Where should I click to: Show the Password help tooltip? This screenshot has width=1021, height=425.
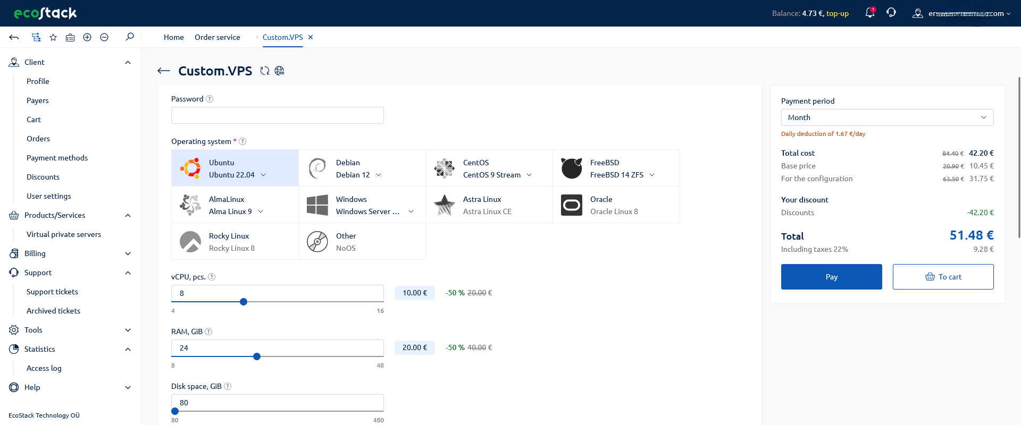[210, 99]
